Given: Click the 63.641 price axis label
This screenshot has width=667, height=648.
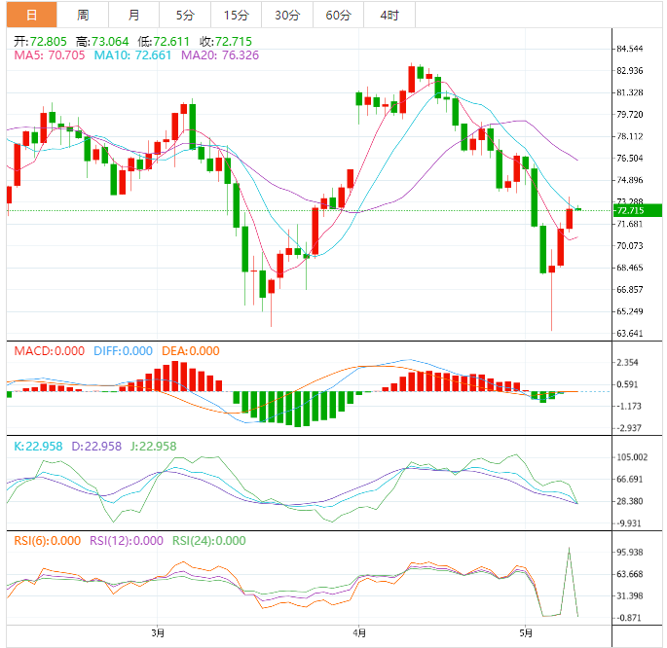Looking at the screenshot, I should click(630, 333).
